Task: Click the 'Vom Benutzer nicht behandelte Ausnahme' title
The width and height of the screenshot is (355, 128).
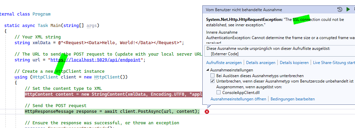Action: tap(244, 10)
